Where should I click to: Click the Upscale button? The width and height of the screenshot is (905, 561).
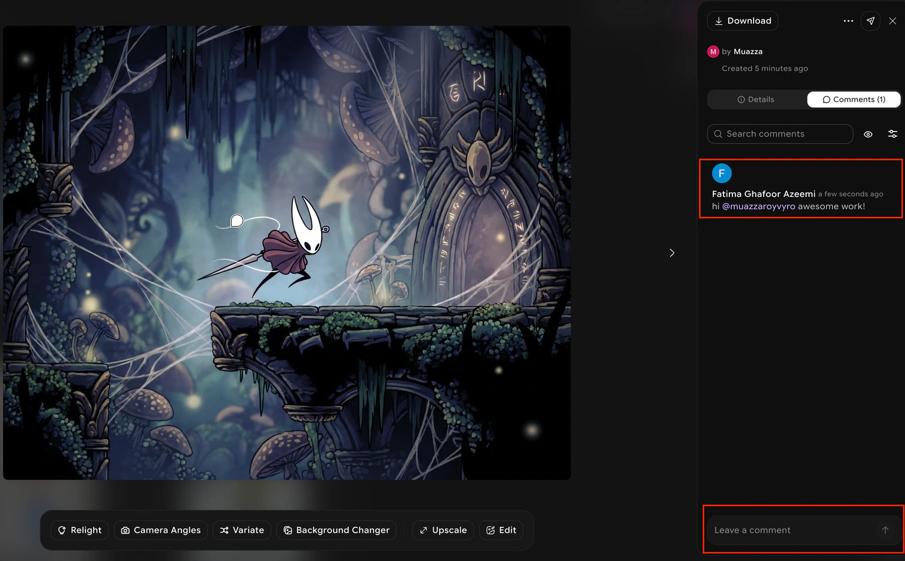[443, 530]
